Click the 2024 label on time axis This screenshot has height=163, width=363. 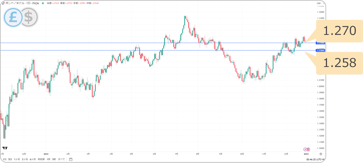[306, 154]
